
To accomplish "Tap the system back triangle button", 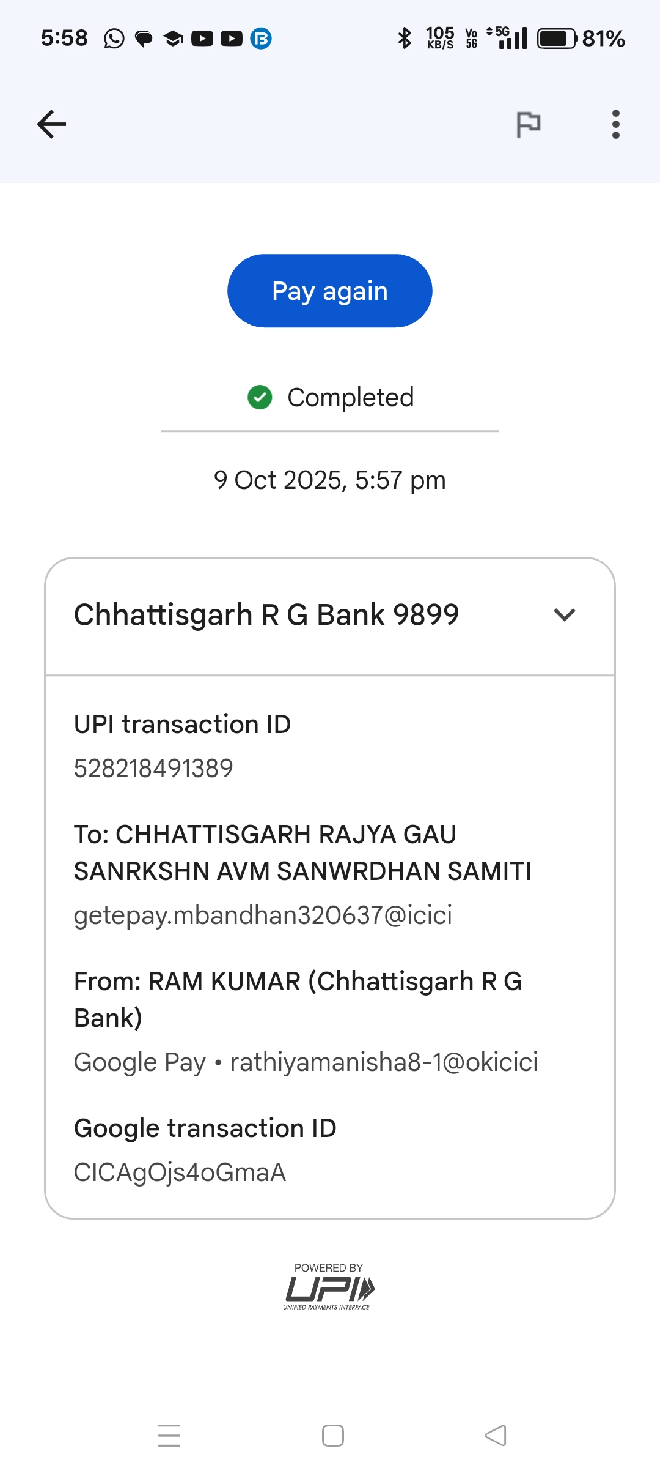I will pos(496,1435).
